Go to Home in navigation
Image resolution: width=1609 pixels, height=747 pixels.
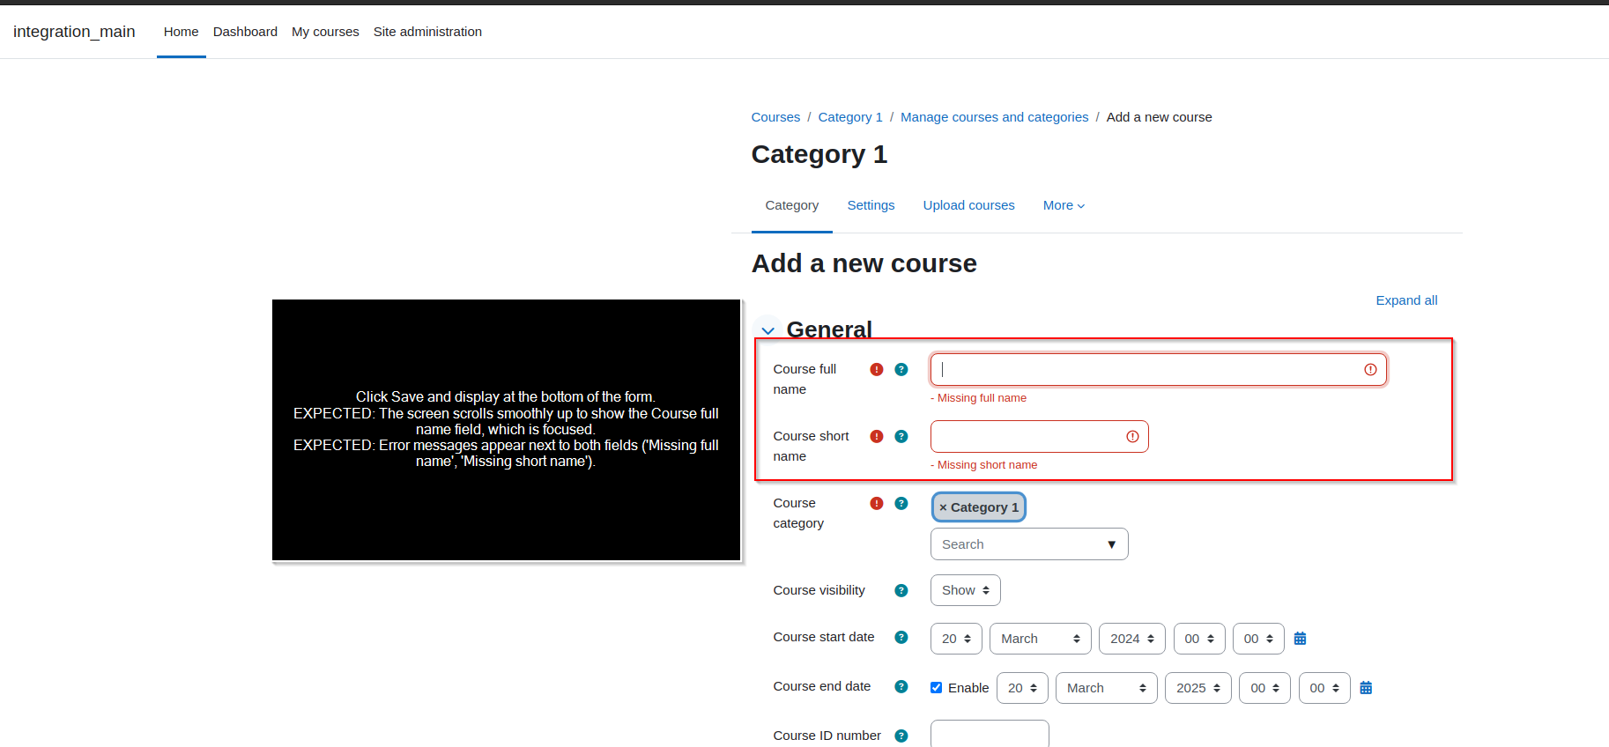click(181, 32)
